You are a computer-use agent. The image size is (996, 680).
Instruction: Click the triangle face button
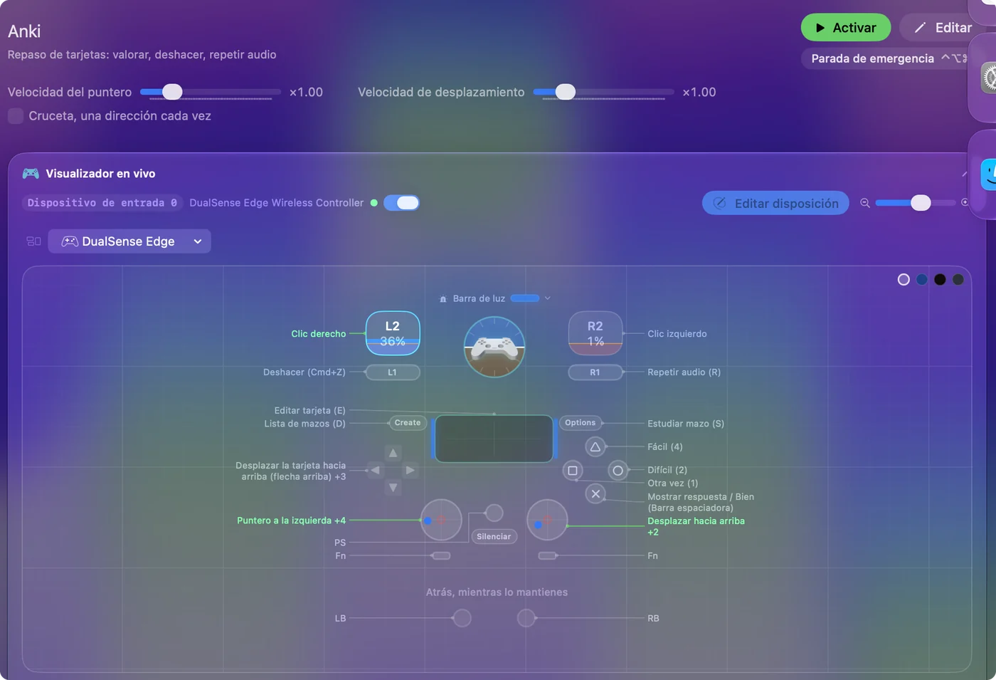click(x=595, y=447)
